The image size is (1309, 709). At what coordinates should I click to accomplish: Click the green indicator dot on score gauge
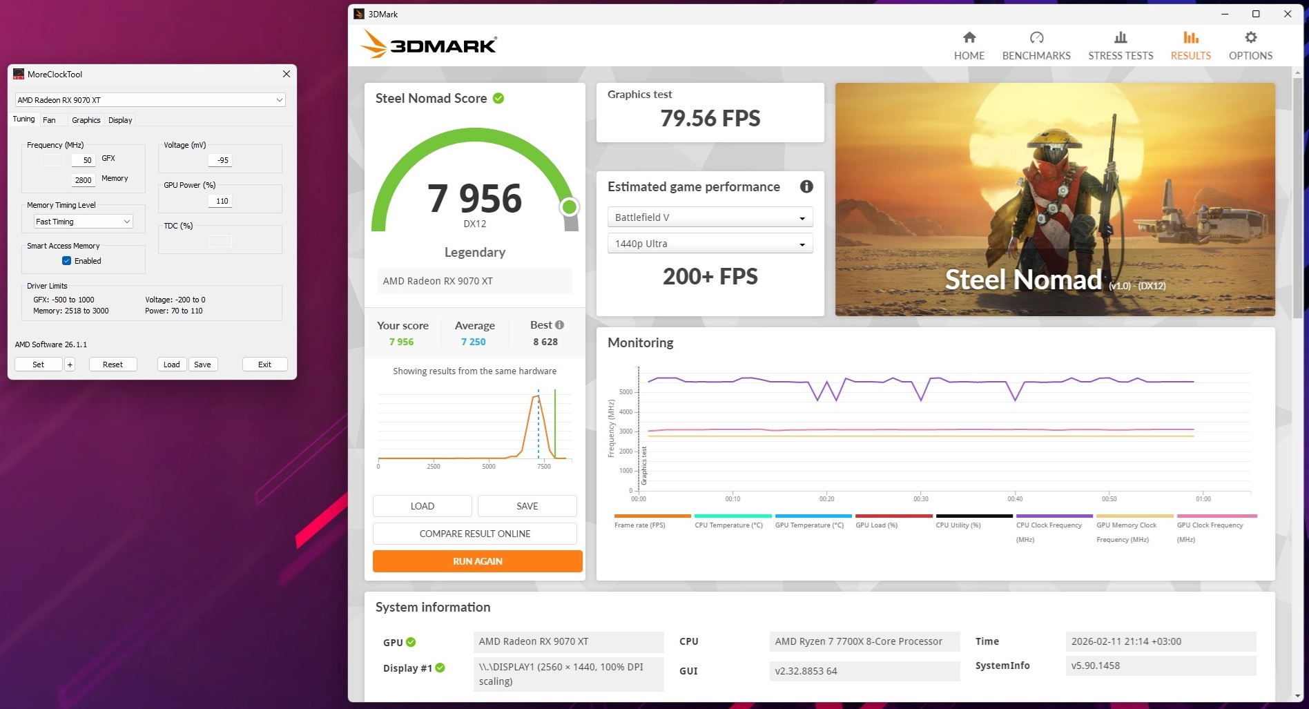click(570, 206)
